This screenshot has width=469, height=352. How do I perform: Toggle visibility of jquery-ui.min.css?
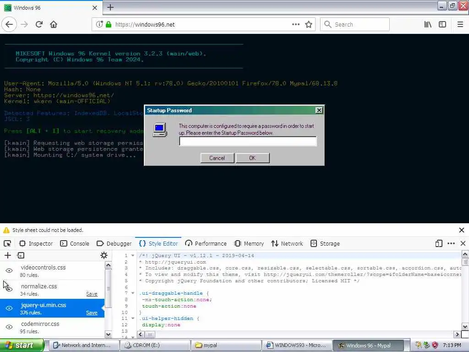[9, 308]
